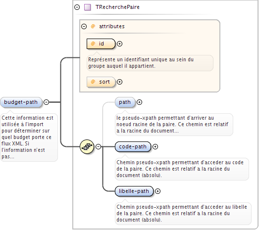Click the @ icon in the sort attribute
This screenshot has width=259, height=230.
coord(93,82)
